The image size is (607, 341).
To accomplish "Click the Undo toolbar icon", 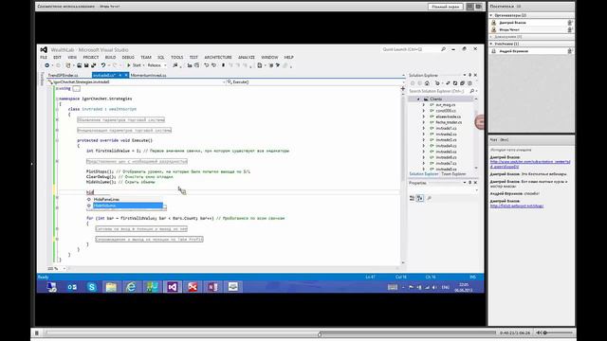I will (x=103, y=65).
